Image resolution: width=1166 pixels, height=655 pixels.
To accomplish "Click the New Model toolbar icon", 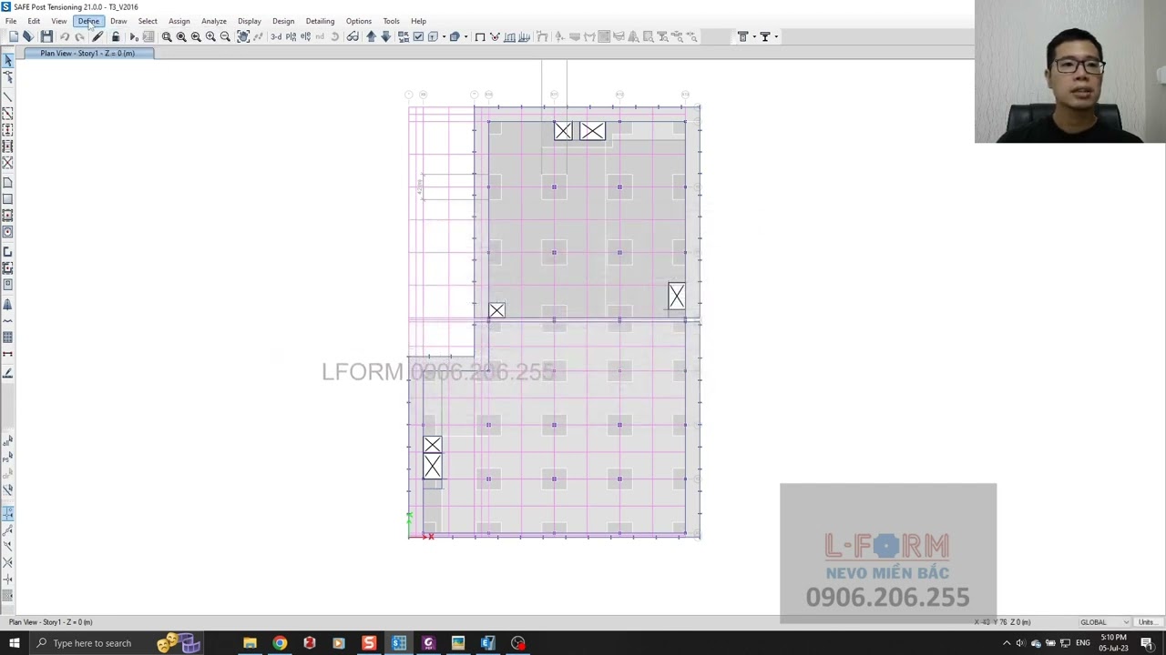I will click(14, 36).
